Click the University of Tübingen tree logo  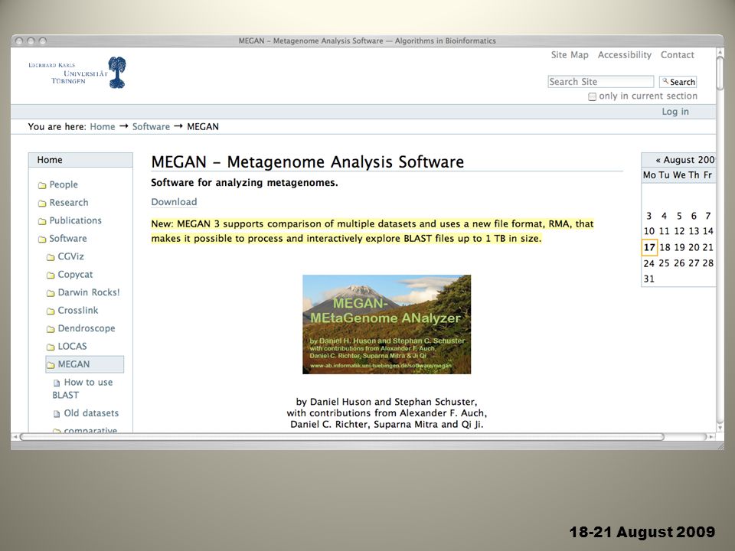[116, 73]
